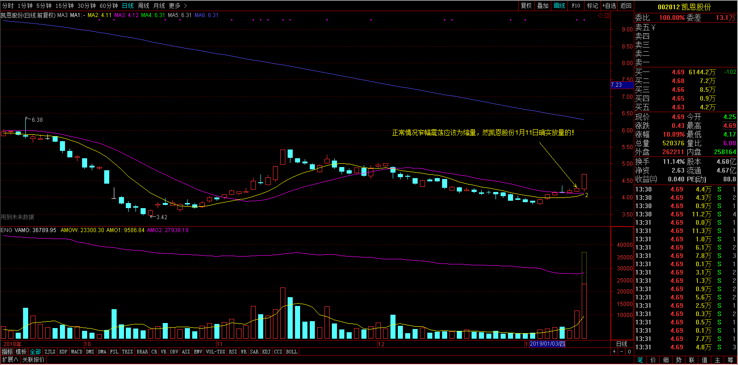Choose the VR indicator
Screen dimensions: 738x365
pos(164,352)
